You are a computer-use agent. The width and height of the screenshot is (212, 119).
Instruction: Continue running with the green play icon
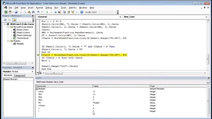[47, 12]
